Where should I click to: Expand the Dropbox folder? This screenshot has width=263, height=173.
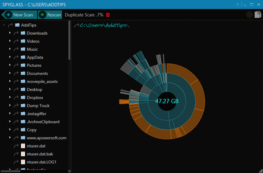click(x=10, y=97)
